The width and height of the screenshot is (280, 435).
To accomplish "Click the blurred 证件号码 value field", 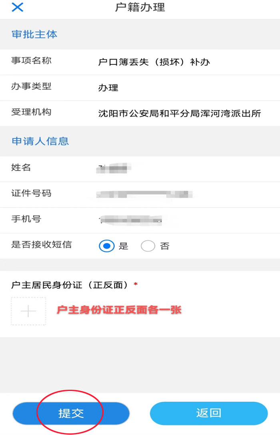I will tap(146, 194).
